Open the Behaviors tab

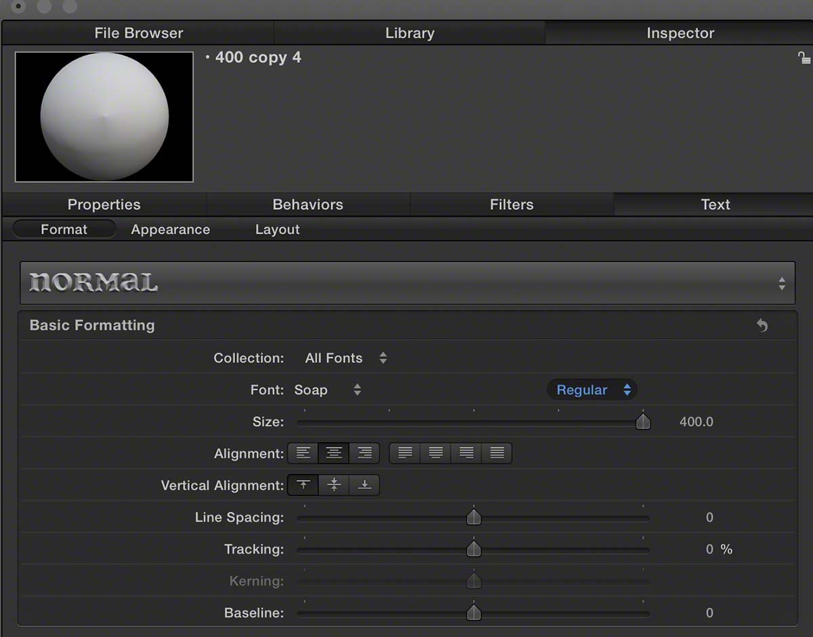308,204
